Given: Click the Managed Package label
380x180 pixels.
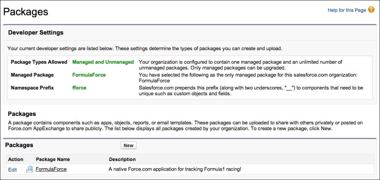Looking at the screenshot, I should (32, 75).
